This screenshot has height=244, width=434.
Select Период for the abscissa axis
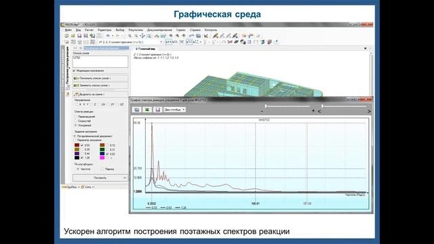[x=102, y=169]
